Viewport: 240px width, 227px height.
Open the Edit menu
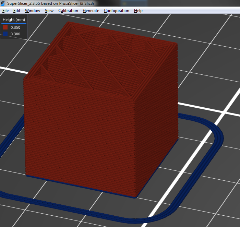(x=17, y=11)
